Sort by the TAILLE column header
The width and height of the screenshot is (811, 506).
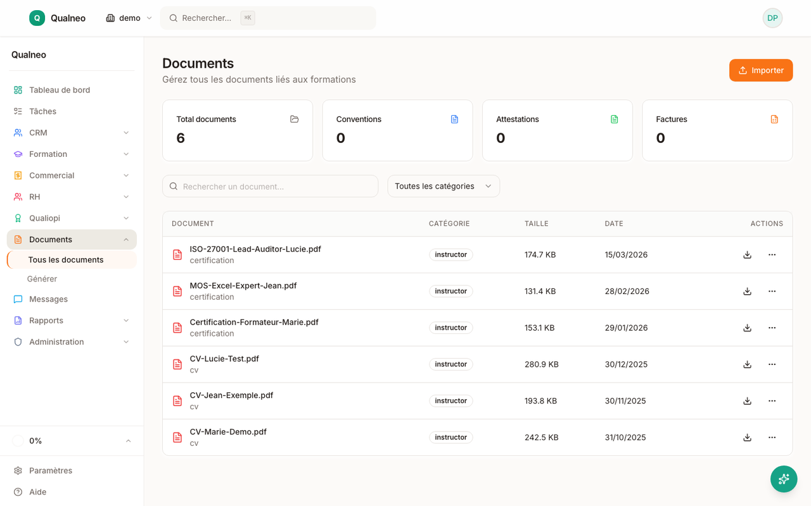[x=537, y=224]
